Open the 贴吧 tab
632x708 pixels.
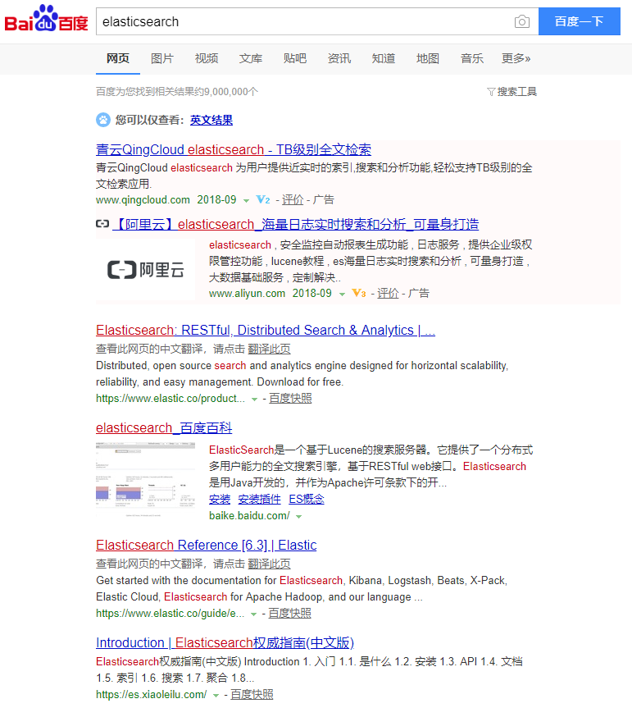click(x=294, y=59)
